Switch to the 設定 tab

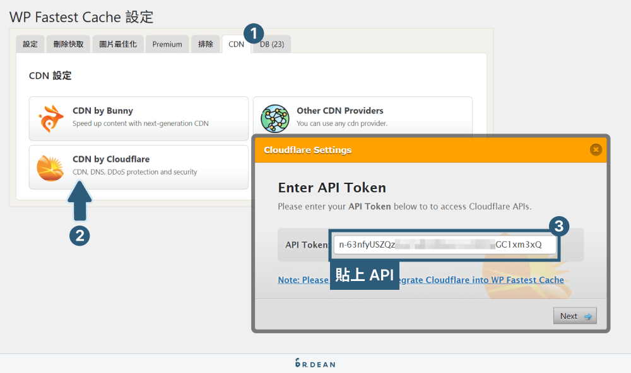point(30,43)
